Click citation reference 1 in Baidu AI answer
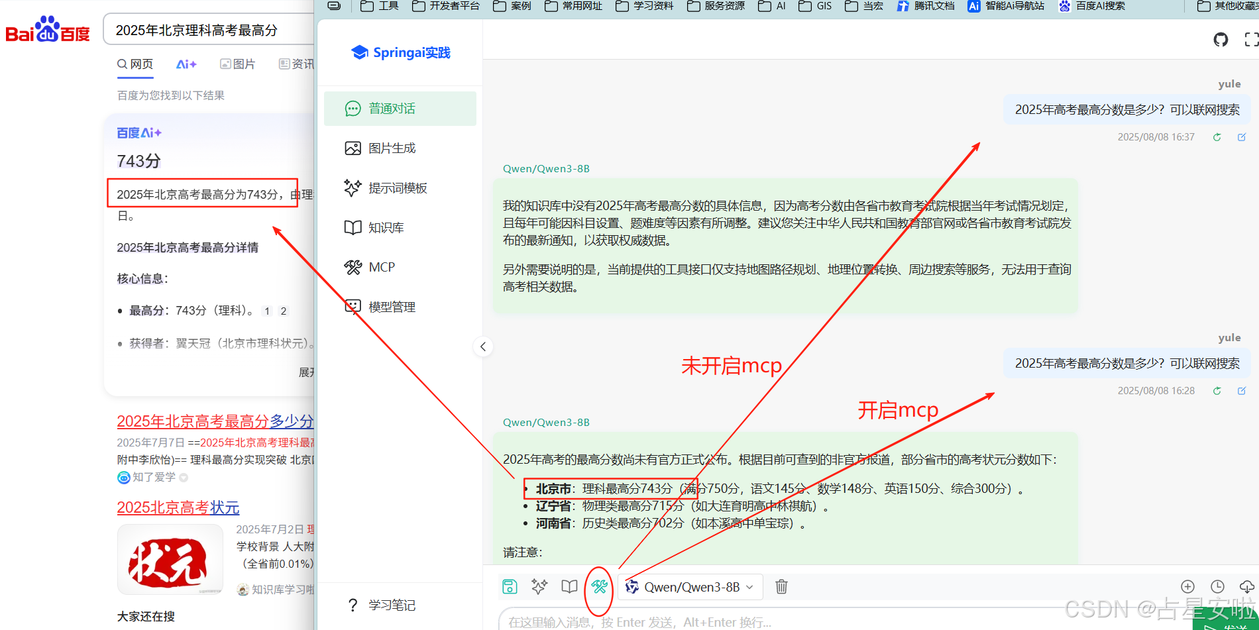 click(266, 311)
